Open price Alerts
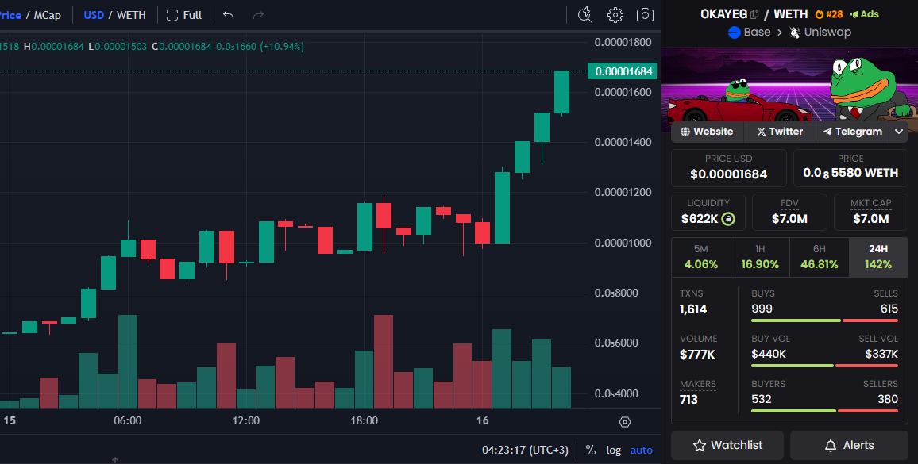This screenshot has width=918, height=464. pos(849,445)
